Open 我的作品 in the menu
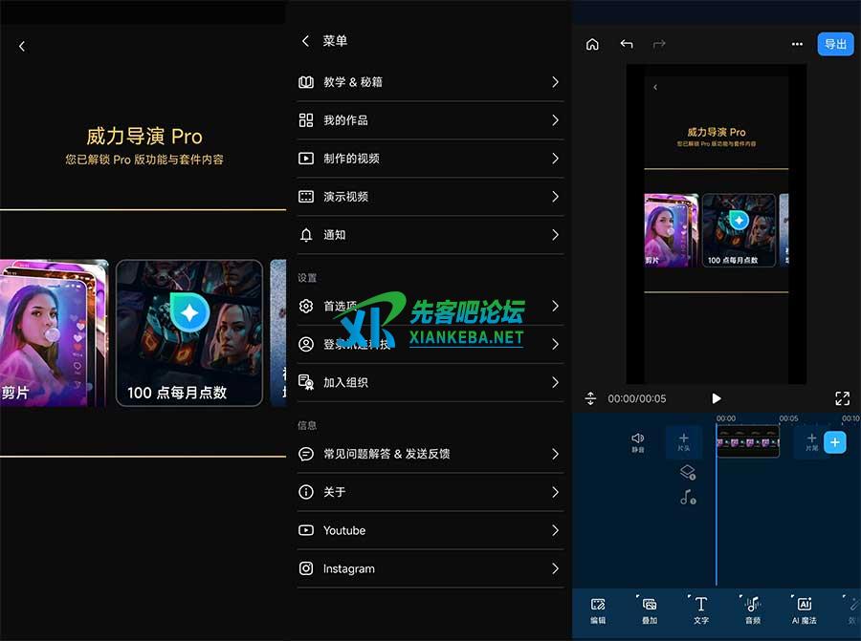 click(430, 120)
